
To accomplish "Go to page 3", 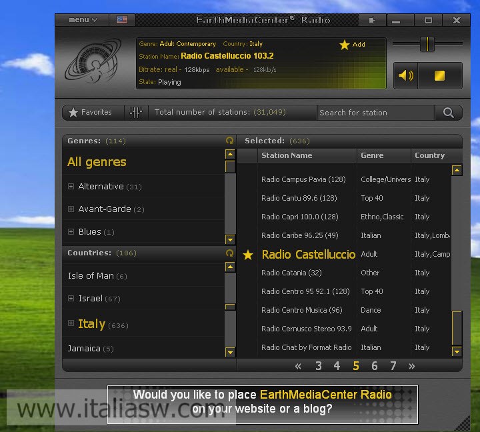I will point(319,366).
